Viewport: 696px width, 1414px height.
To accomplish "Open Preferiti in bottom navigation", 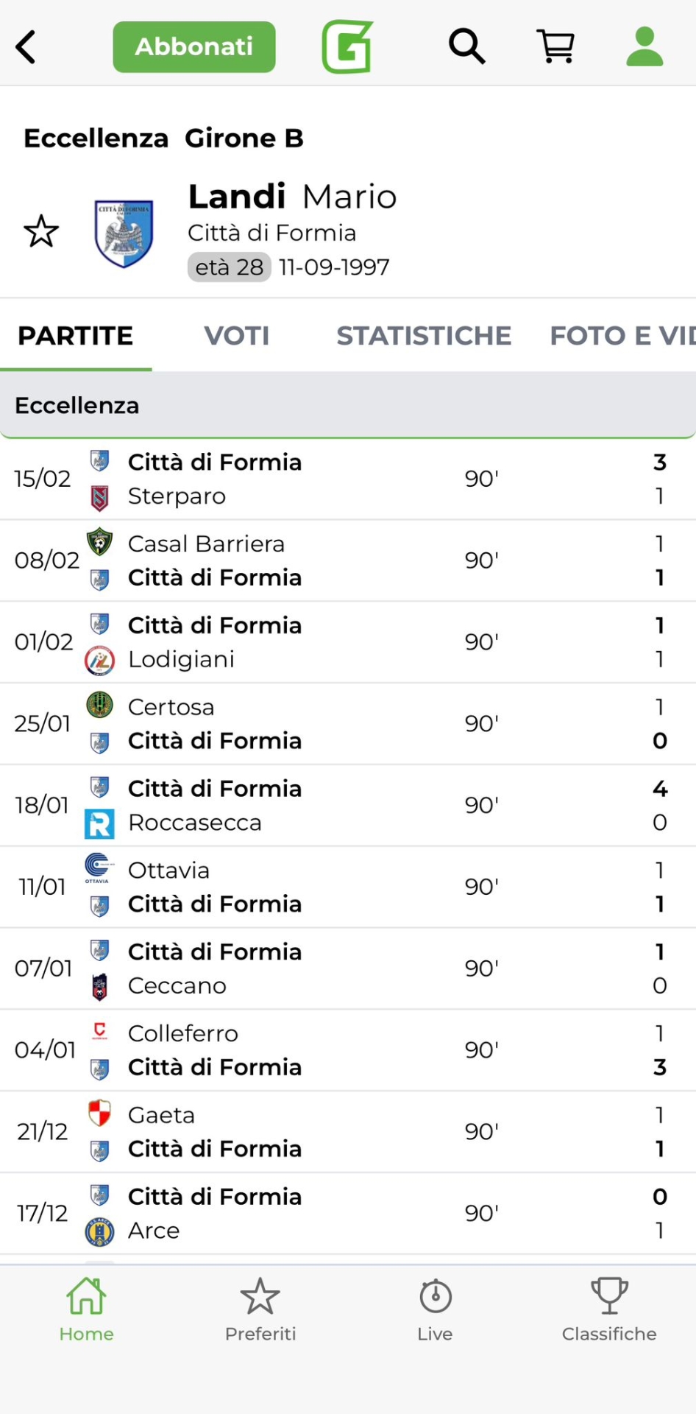I will coord(260,1311).
